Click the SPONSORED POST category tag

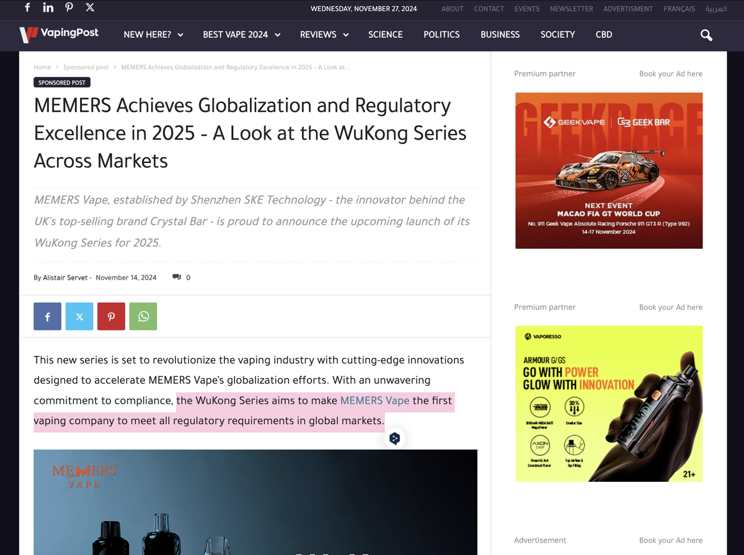(x=62, y=82)
